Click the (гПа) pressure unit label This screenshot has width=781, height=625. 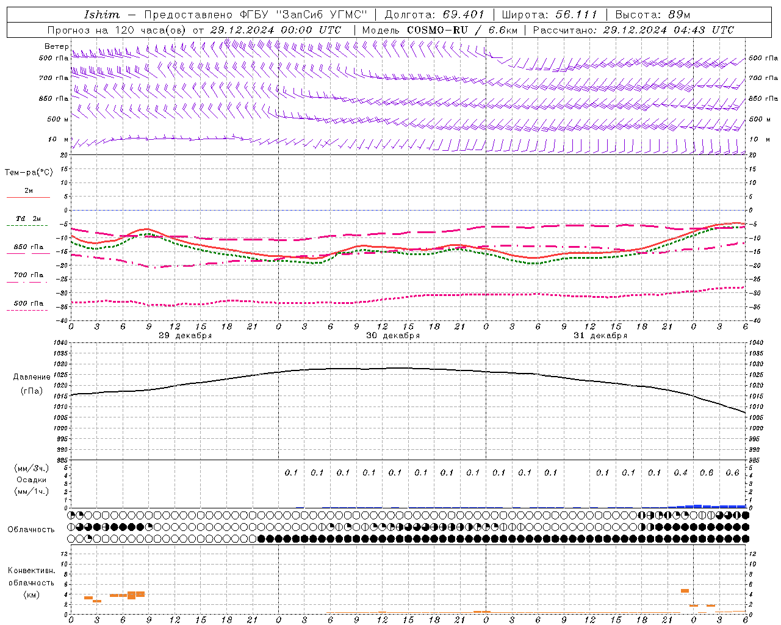[x=32, y=391]
